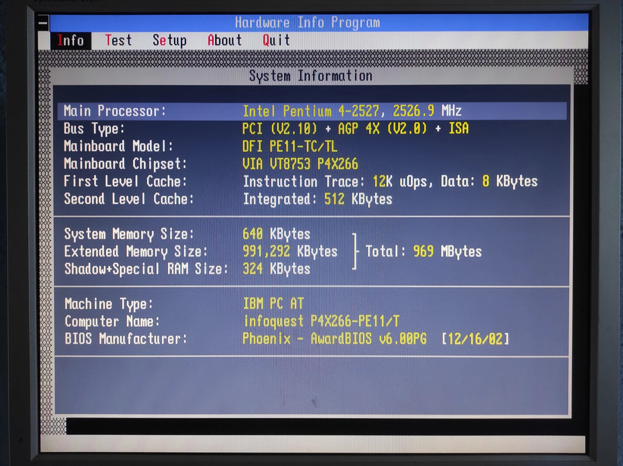Open the About menu

click(x=225, y=41)
